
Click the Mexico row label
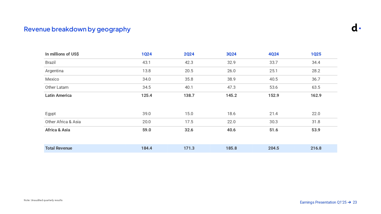click(52, 79)
